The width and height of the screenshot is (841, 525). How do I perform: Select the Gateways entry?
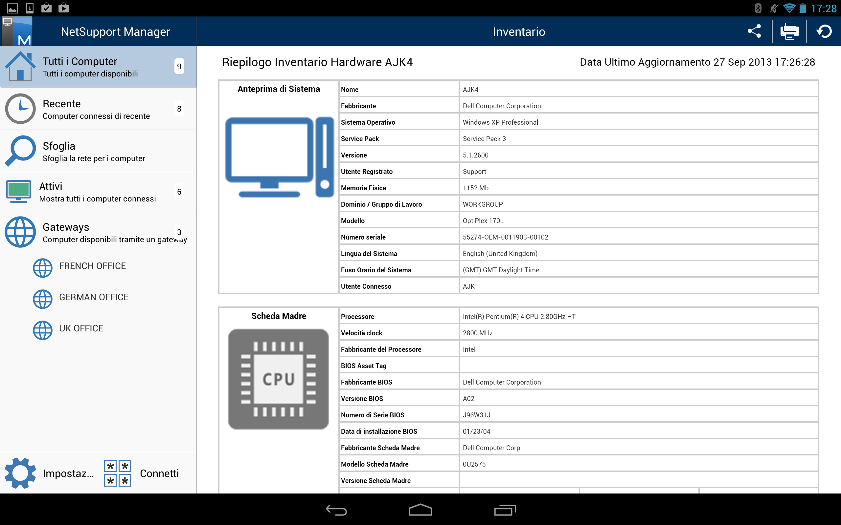[98, 232]
